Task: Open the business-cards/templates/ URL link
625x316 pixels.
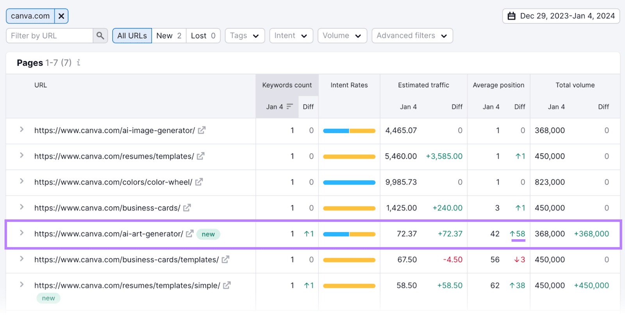Action: (127, 260)
